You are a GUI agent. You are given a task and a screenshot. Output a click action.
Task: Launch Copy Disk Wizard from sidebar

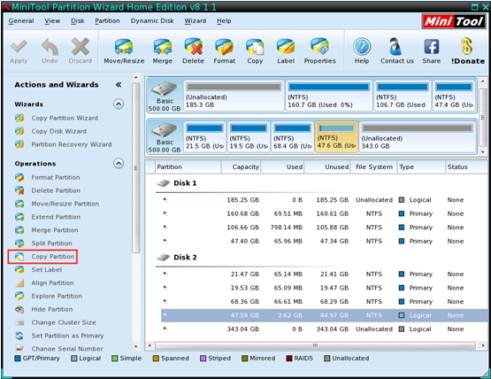(x=59, y=131)
